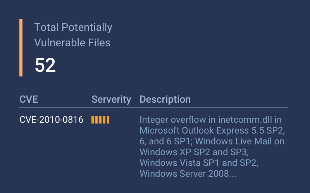Click the last bar of the severity rating

tap(108, 120)
